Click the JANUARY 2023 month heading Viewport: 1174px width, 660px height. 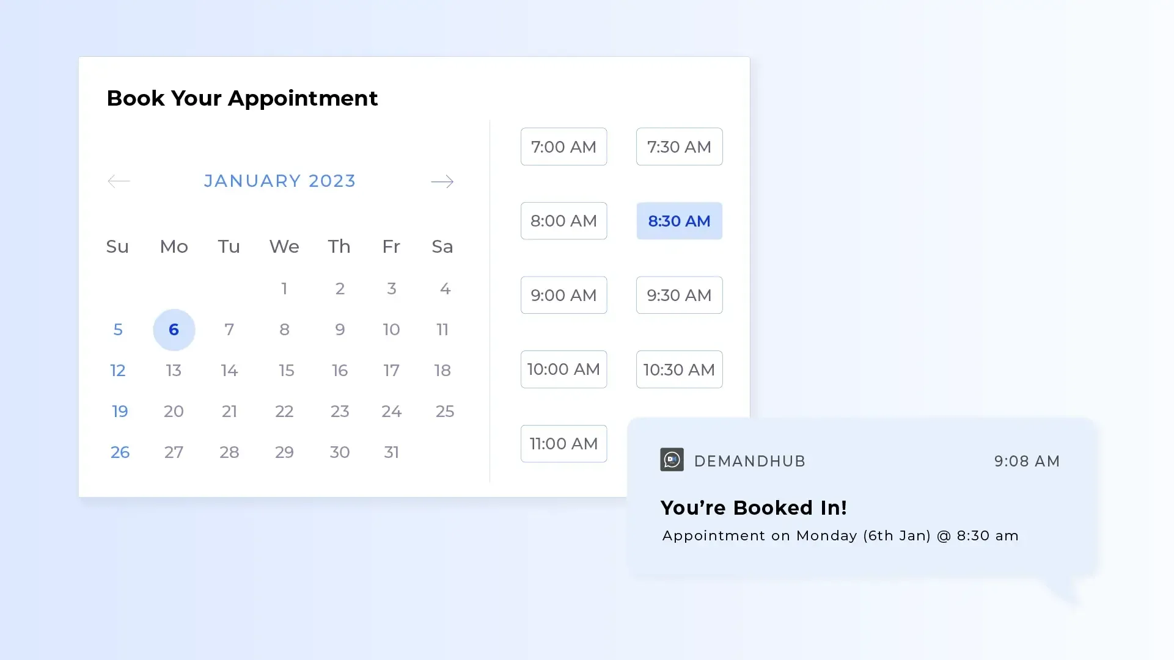(280, 181)
